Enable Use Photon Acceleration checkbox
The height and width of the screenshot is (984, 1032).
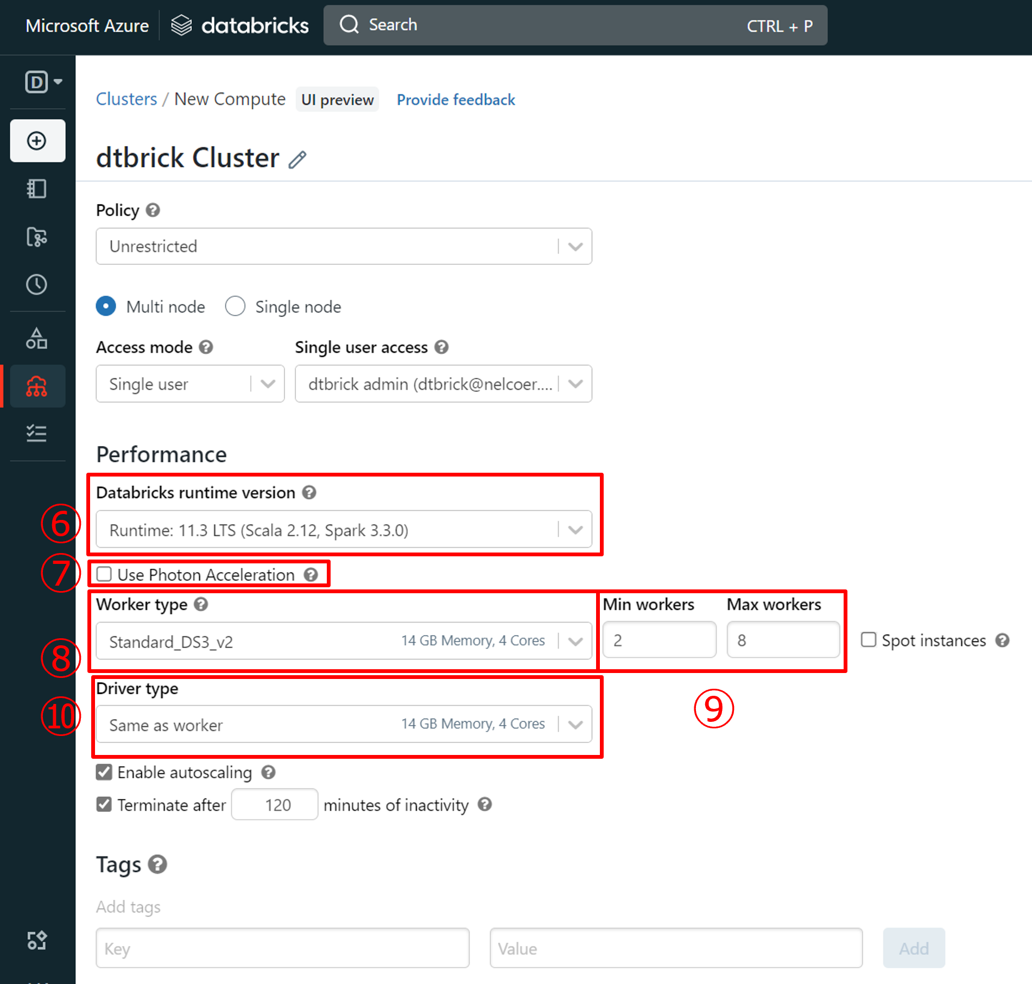pos(104,574)
